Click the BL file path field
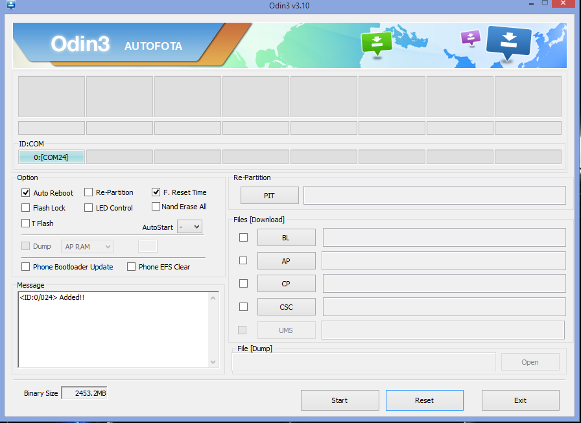The width and height of the screenshot is (581, 423). coord(444,238)
